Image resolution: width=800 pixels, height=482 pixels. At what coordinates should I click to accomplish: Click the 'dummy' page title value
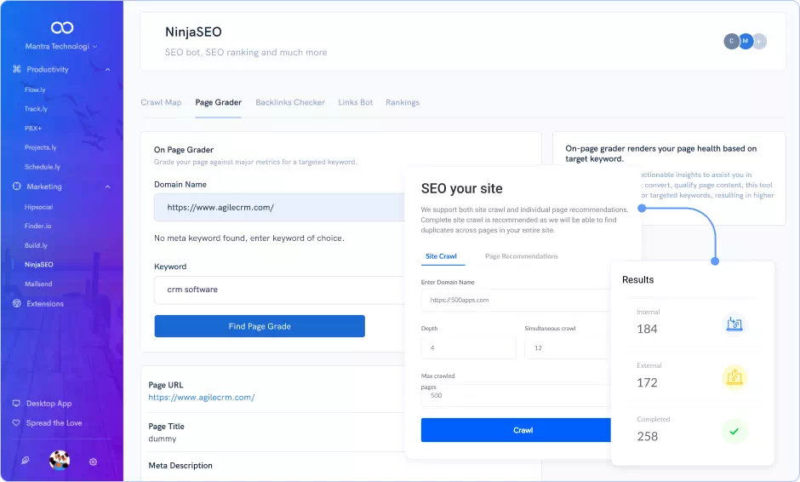tap(163, 439)
